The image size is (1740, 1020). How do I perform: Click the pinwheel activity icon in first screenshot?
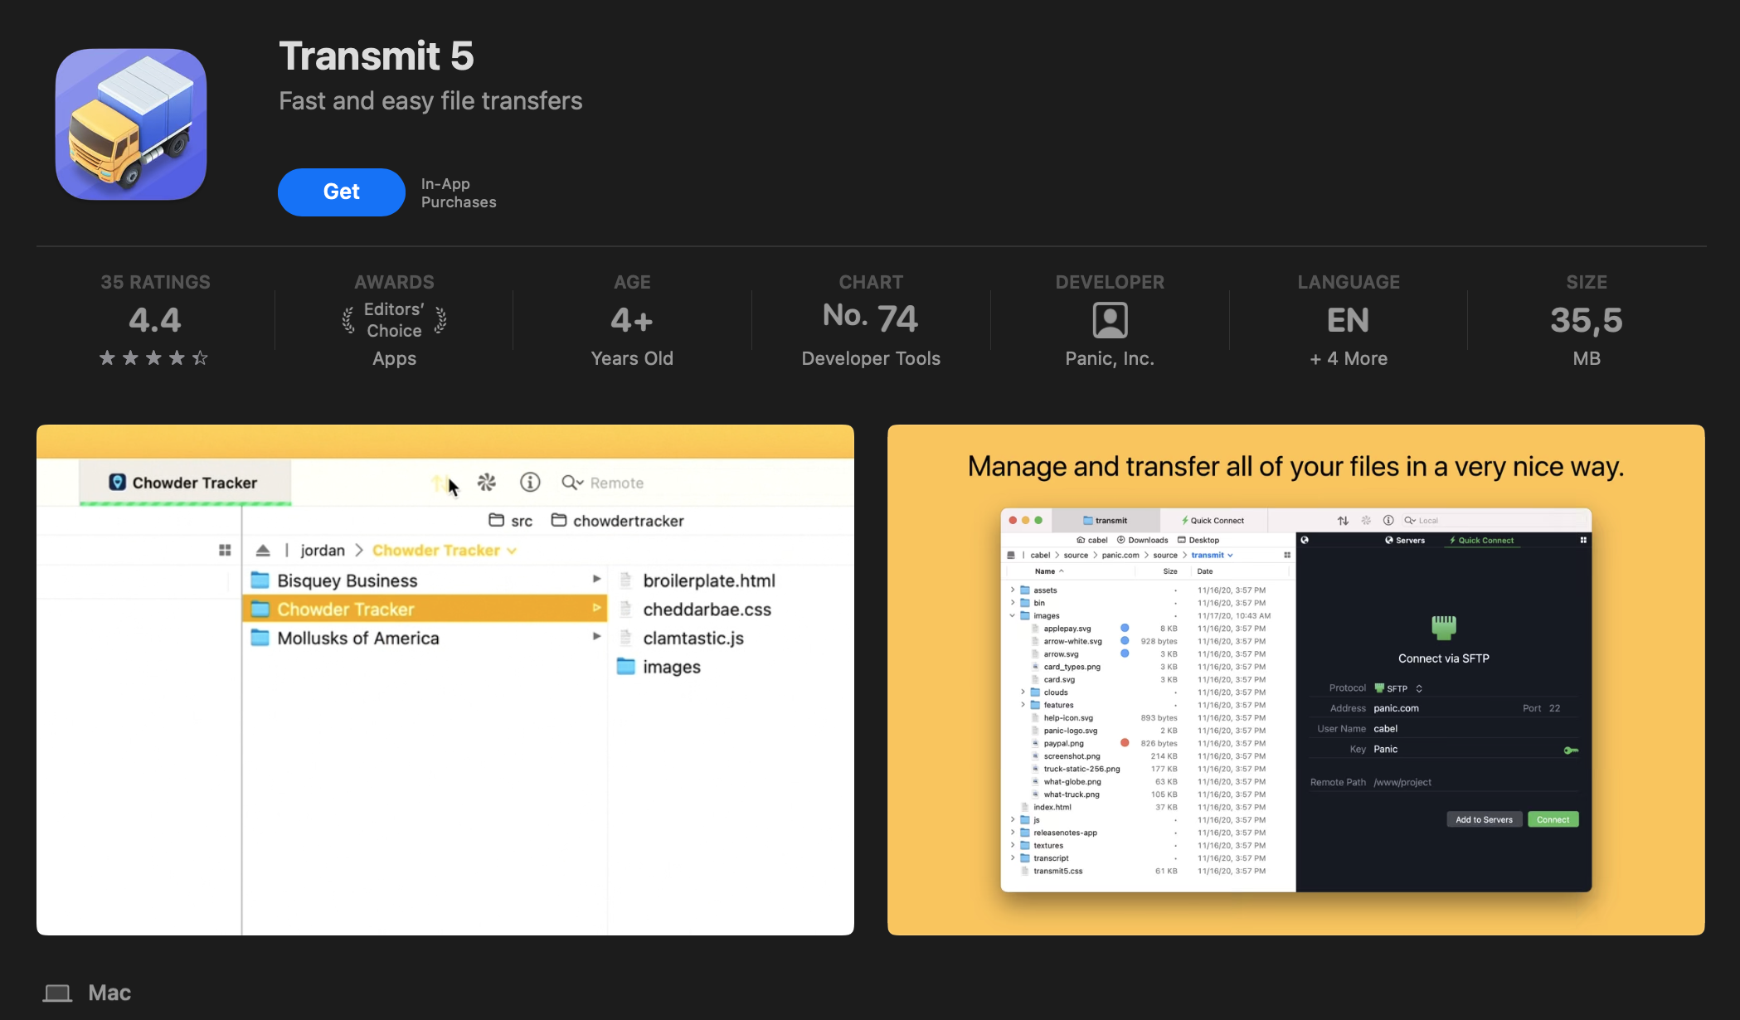tap(487, 483)
